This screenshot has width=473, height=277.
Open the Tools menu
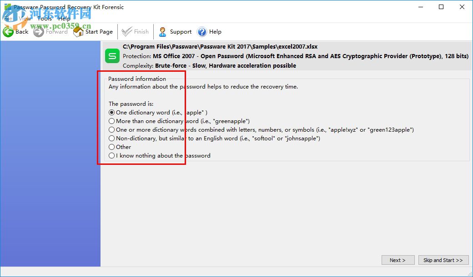point(45,19)
